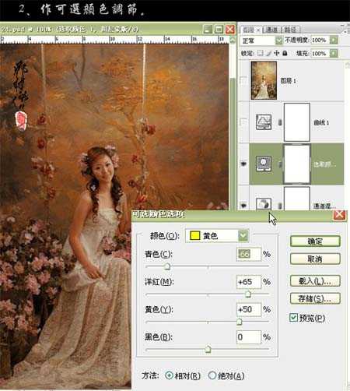Screen dimensions: 350x391
Task: Open the blend mode 正常 dropdown
Action: click(x=278, y=41)
